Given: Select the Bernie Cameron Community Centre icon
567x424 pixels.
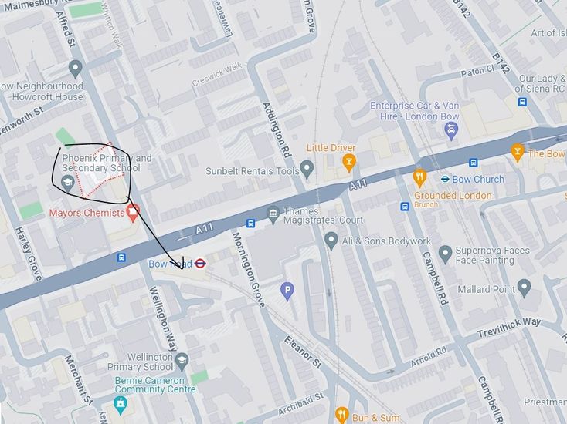Looking at the screenshot, I should [x=120, y=405].
